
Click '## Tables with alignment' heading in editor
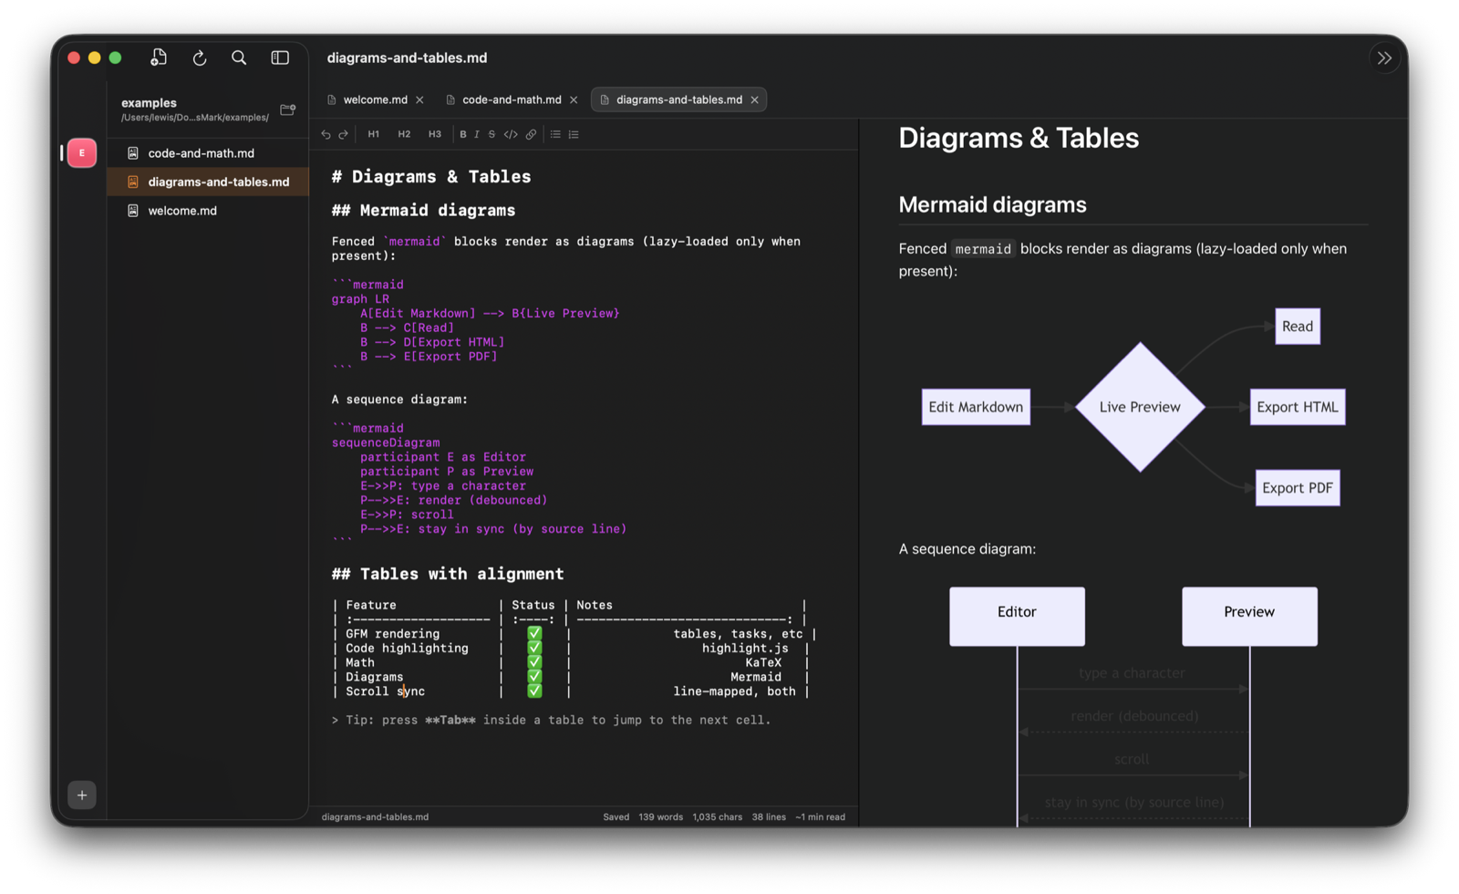[448, 574]
